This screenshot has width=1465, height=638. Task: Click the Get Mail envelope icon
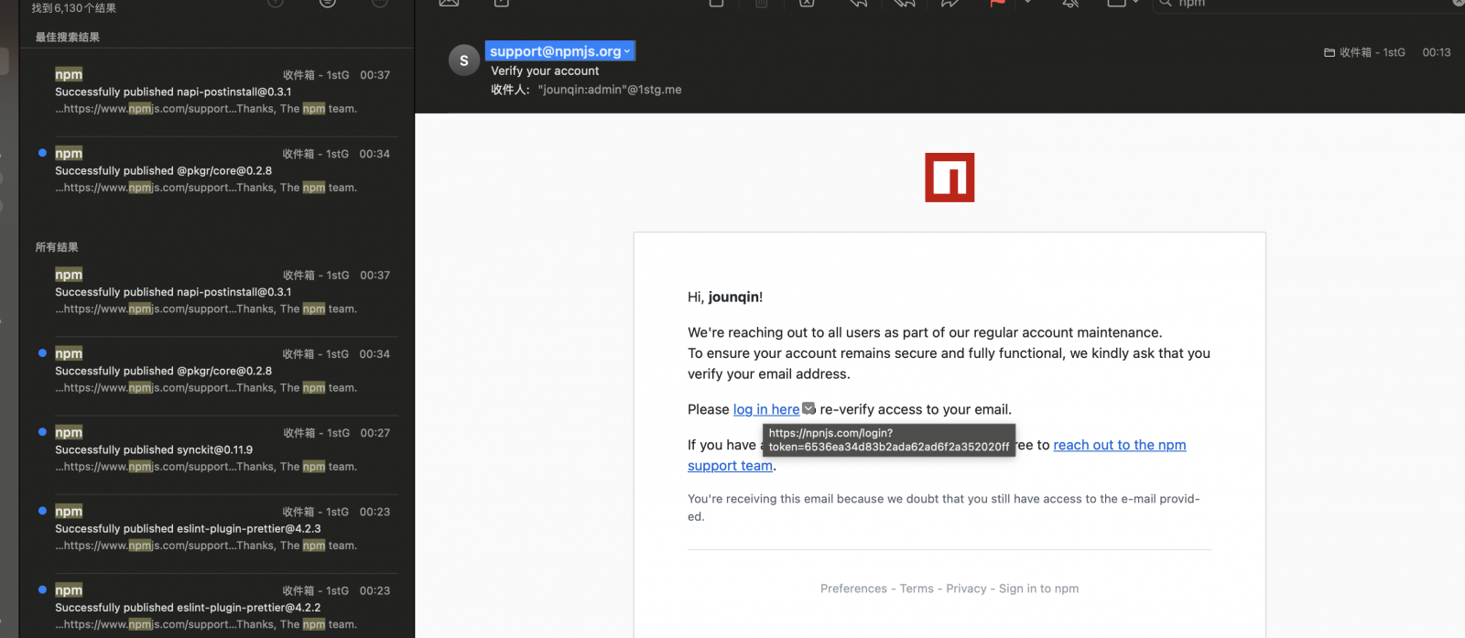(449, 3)
